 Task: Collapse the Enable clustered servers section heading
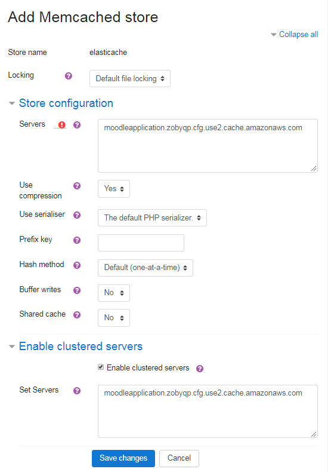[x=81, y=347]
